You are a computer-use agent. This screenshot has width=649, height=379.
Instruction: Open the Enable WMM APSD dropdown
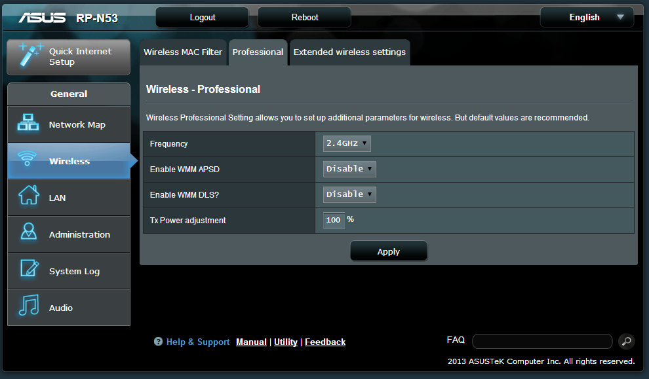(x=349, y=169)
